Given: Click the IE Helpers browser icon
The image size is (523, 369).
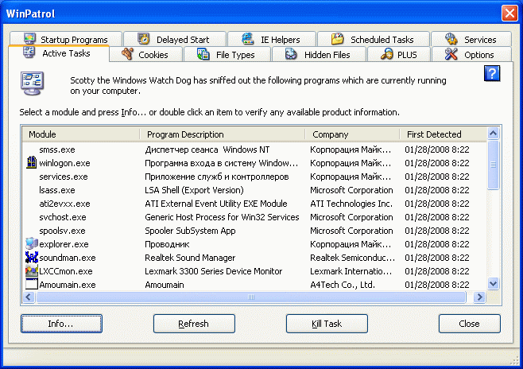Looking at the screenshot, I should tap(247, 39).
